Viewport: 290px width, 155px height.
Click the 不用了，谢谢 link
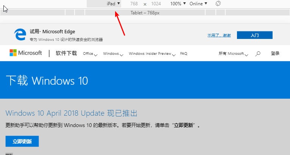click(219, 35)
